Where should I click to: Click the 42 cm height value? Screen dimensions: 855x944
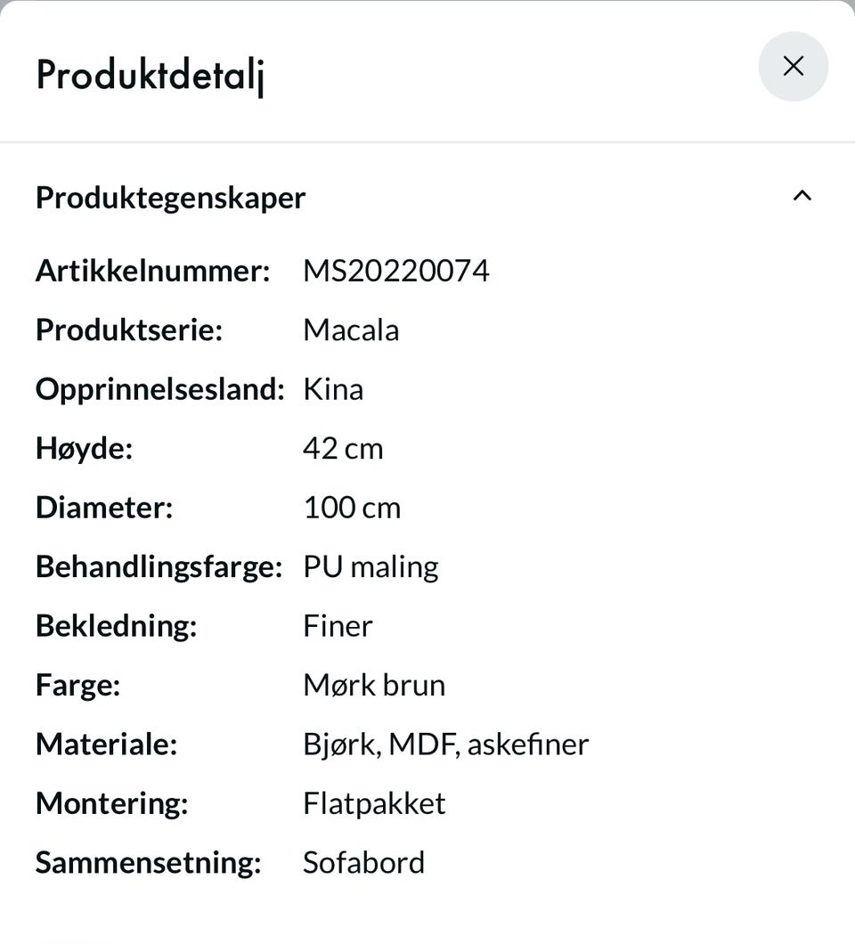[x=343, y=449]
